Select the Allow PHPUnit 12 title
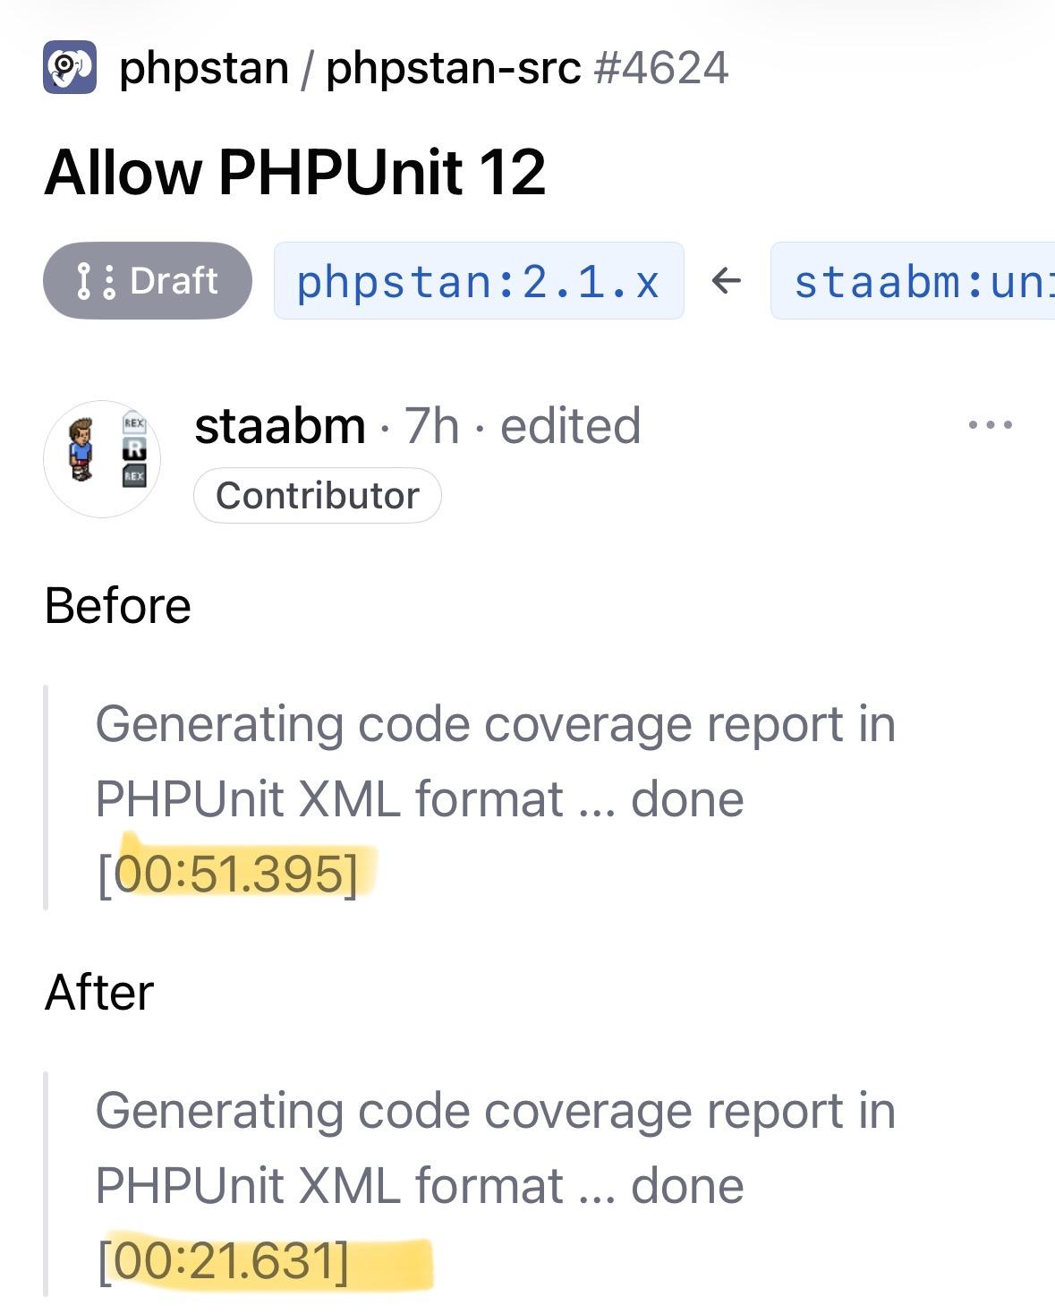1055x1314 pixels. click(294, 172)
